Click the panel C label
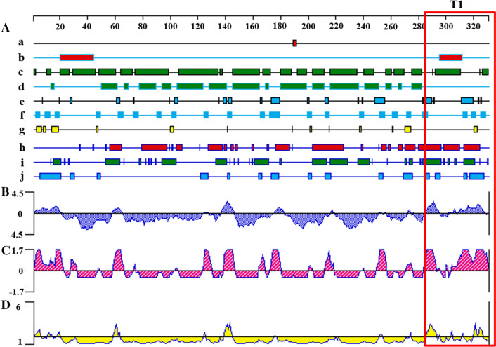 tap(6, 249)
